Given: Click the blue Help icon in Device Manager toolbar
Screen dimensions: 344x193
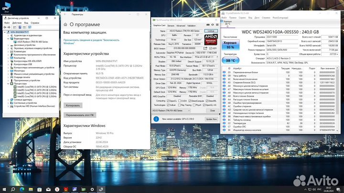Looking at the screenshot, I should point(20,27).
